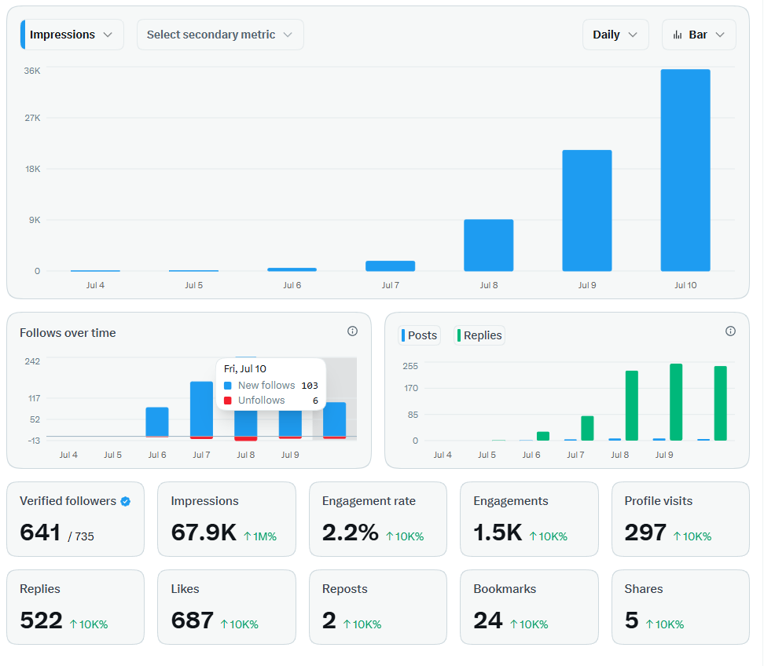Open the Engagement rate 2.2% card
Viewport: 764px width, 666px height.
(378, 519)
